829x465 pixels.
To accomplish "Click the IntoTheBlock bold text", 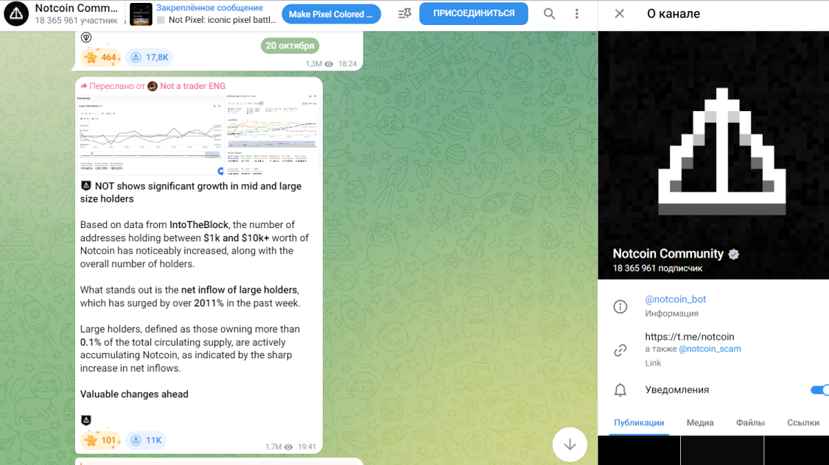I will click(x=199, y=225).
